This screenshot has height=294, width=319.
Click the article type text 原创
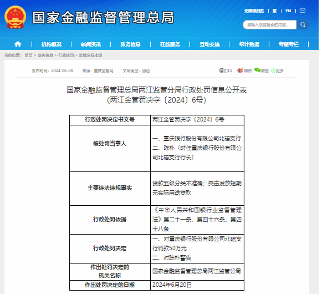[146, 71]
